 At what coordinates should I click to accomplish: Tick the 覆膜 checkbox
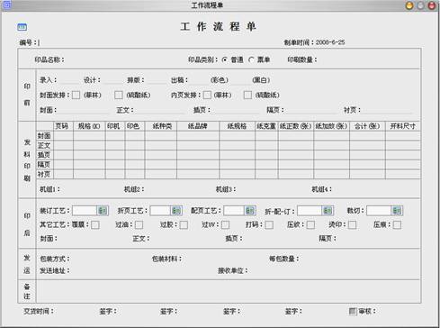click(95, 224)
